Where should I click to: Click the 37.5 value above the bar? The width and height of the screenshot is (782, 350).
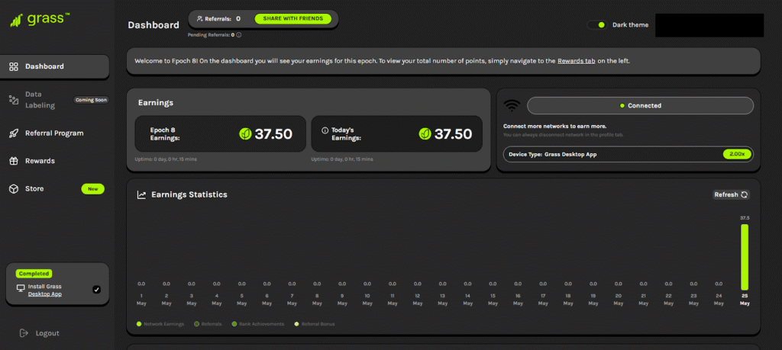tap(745, 218)
